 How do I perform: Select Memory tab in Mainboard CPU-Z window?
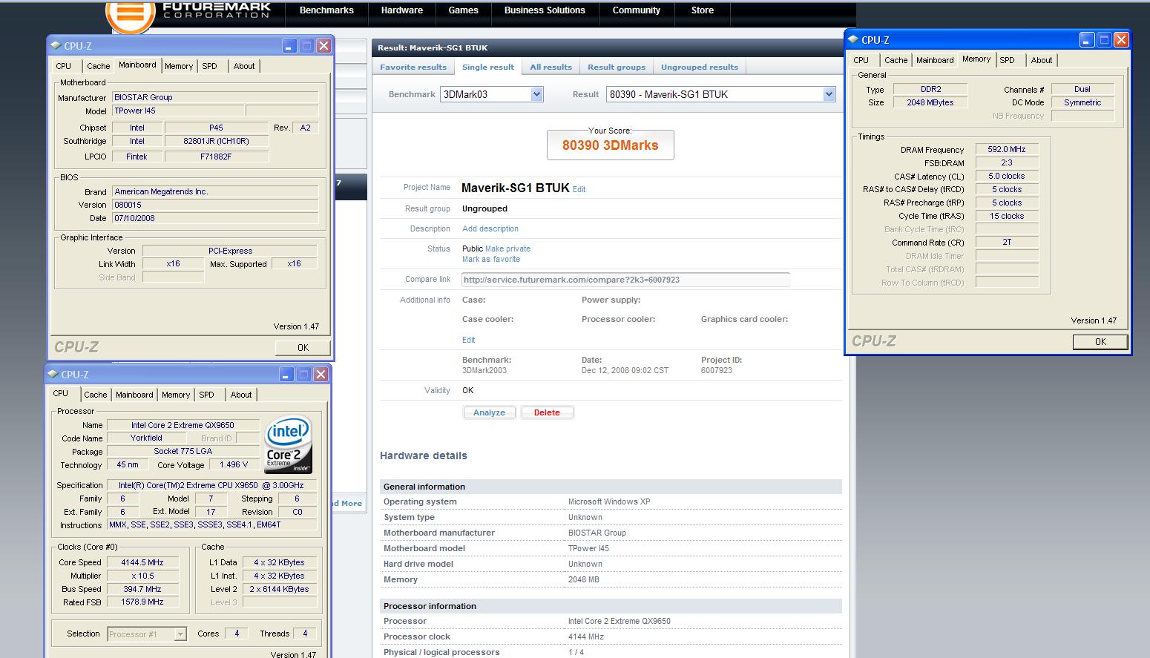pyautogui.click(x=179, y=66)
